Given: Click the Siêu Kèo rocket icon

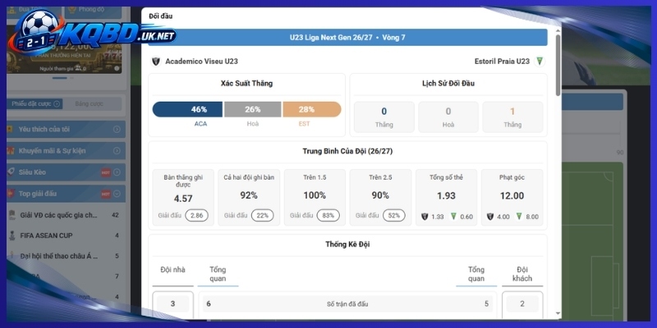Looking at the screenshot, I should pyautogui.click(x=11, y=172).
